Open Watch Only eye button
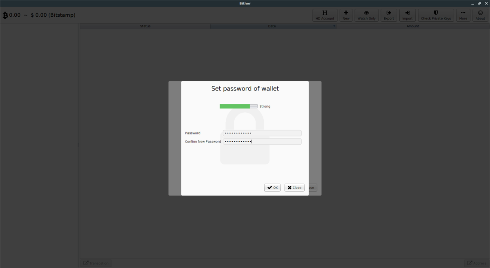Image resolution: width=490 pixels, height=268 pixels. [366, 15]
